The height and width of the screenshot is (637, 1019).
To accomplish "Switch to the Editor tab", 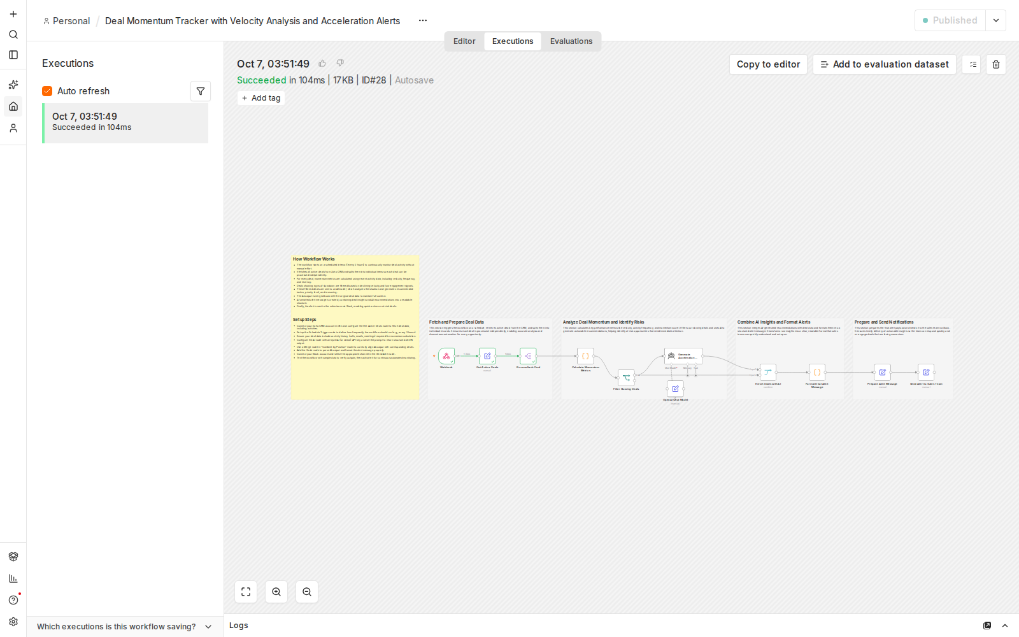I will coord(464,41).
